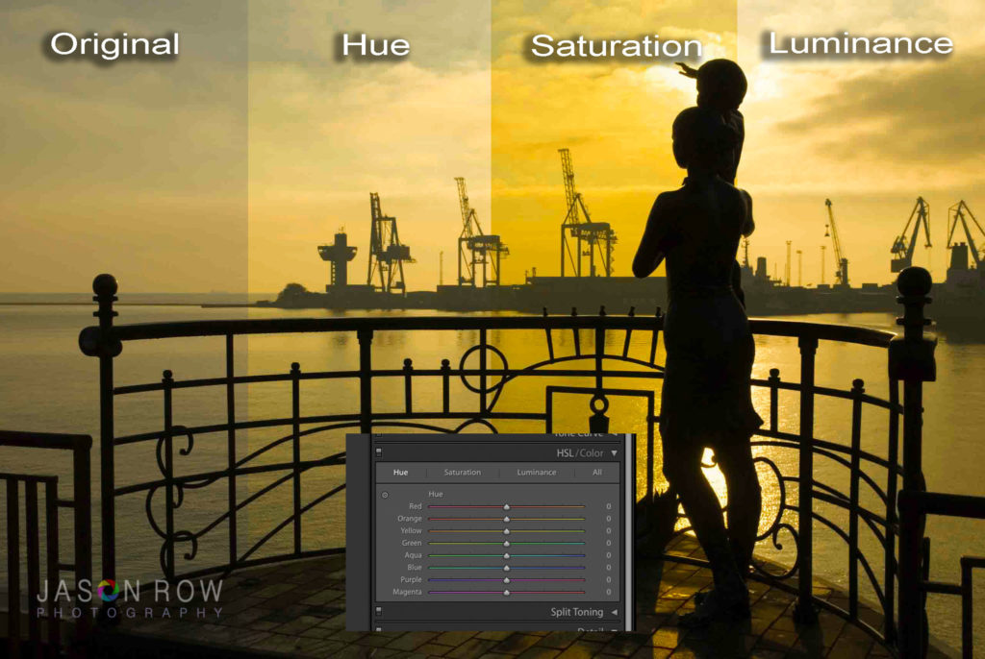Switch to the Luminance tab
This screenshot has height=659, width=985.
coord(537,472)
